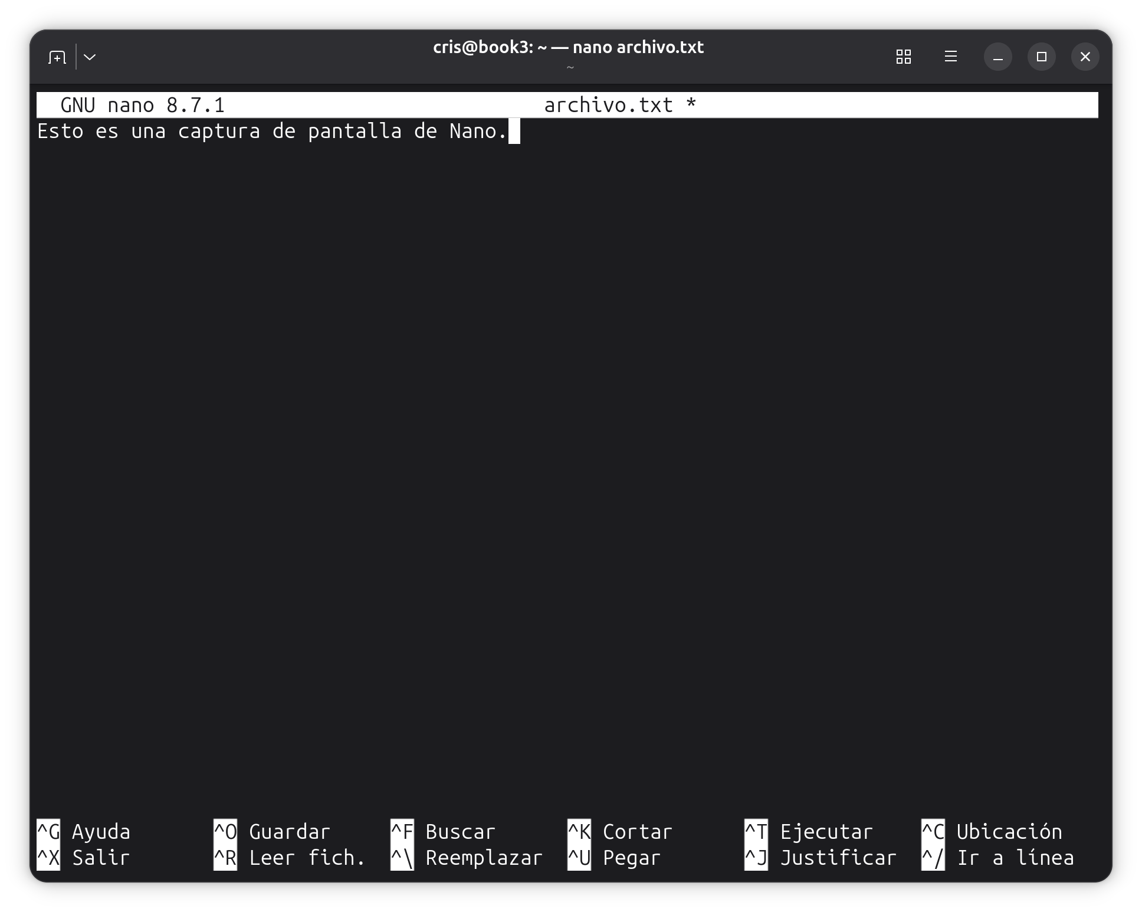Image resolution: width=1142 pixels, height=912 pixels.
Task: Place the cursor on the block cursor after 'Nano.'
Action: coord(514,131)
